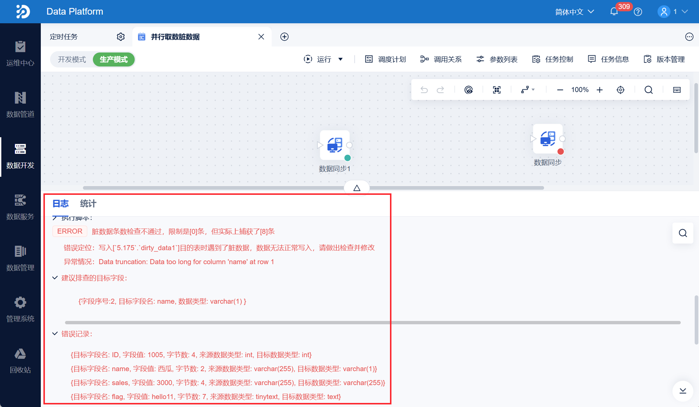Select the 数据同步1 node icon

point(335,145)
